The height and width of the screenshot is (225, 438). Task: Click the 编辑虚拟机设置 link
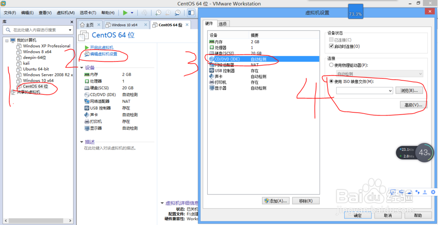tap(104, 54)
